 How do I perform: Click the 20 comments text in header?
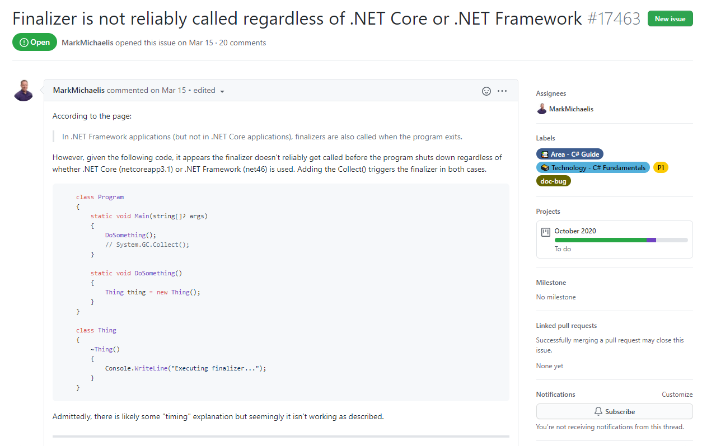[242, 43]
